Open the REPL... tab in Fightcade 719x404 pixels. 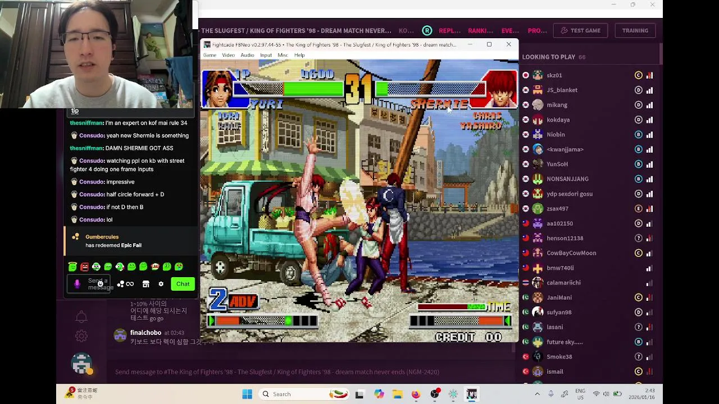pyautogui.click(x=449, y=30)
